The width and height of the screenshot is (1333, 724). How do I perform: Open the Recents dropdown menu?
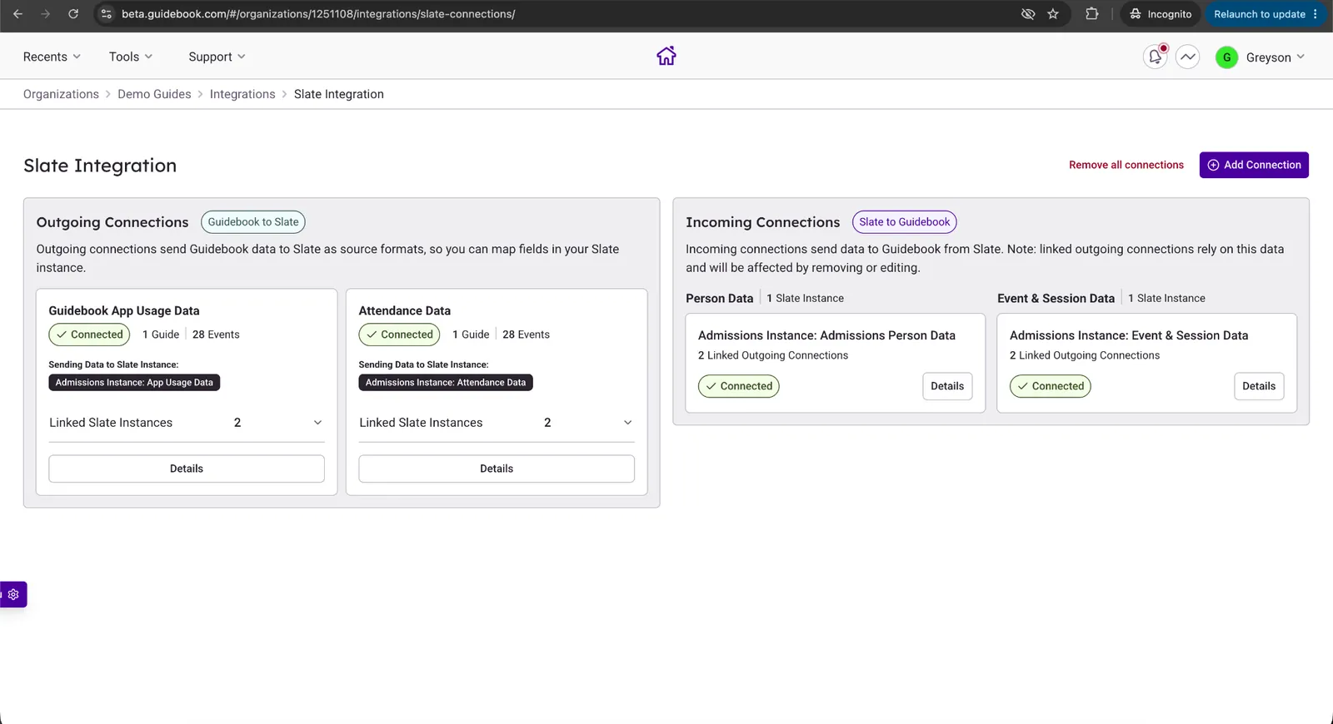click(x=52, y=57)
